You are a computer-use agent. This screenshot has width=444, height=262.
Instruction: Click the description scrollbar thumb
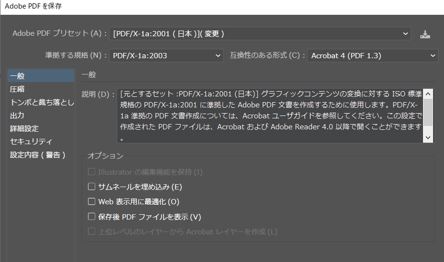[428, 112]
